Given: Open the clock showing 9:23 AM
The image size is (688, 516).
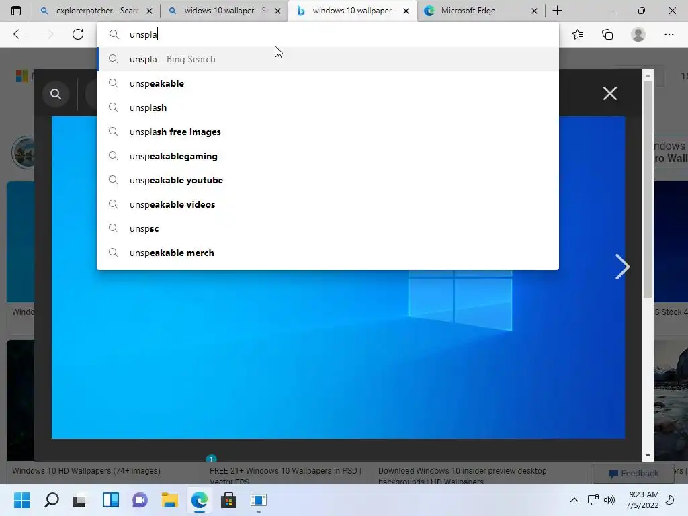Looking at the screenshot, I should click(x=642, y=500).
